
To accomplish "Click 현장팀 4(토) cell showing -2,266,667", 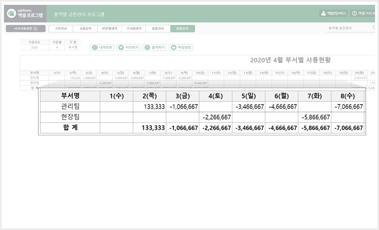I will (215, 117).
